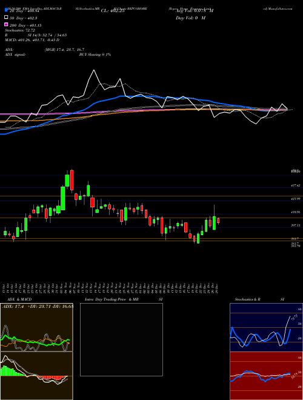303x400 pixels.
Task: Click the tall red candle at the price peak
Action: pos(72,181)
